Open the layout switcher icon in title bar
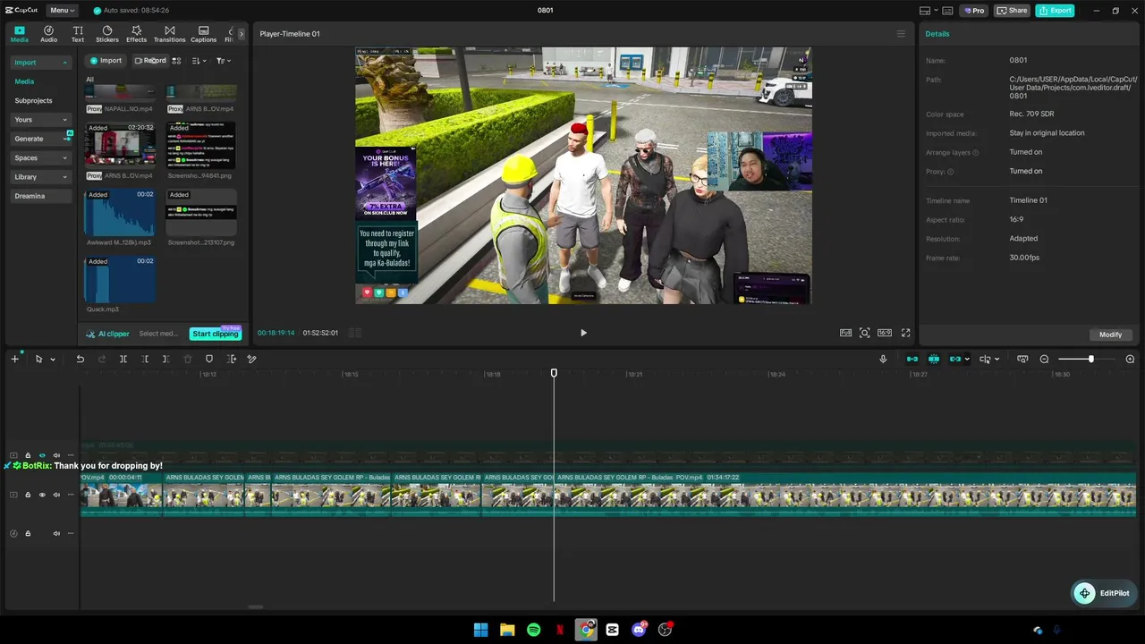 (x=925, y=11)
